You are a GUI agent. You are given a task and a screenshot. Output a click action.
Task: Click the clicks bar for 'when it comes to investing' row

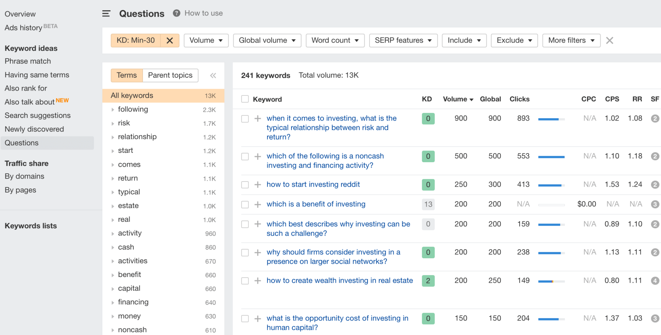pos(551,119)
